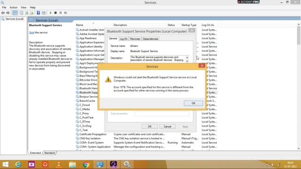The height and width of the screenshot is (169, 301).
Task: Click the description box scroll-down arrow
Action: [x=187, y=61]
